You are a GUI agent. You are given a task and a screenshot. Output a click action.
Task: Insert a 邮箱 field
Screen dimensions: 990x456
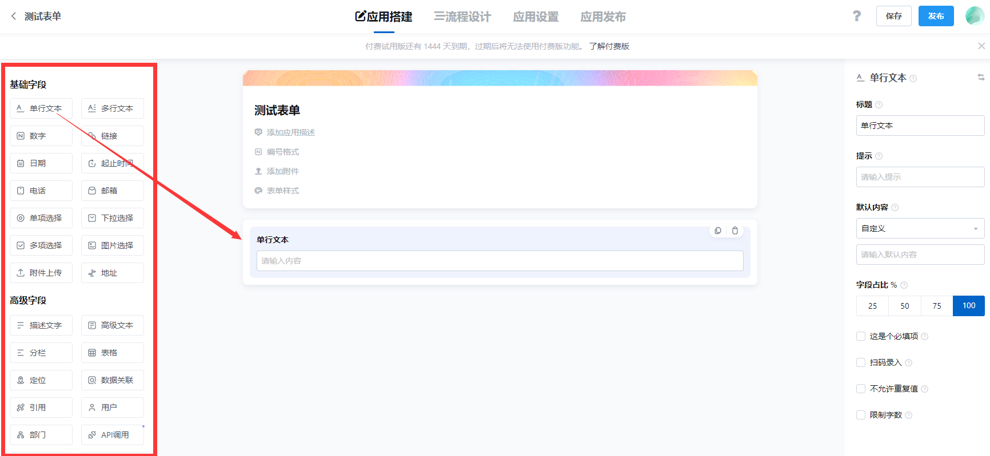pos(113,191)
